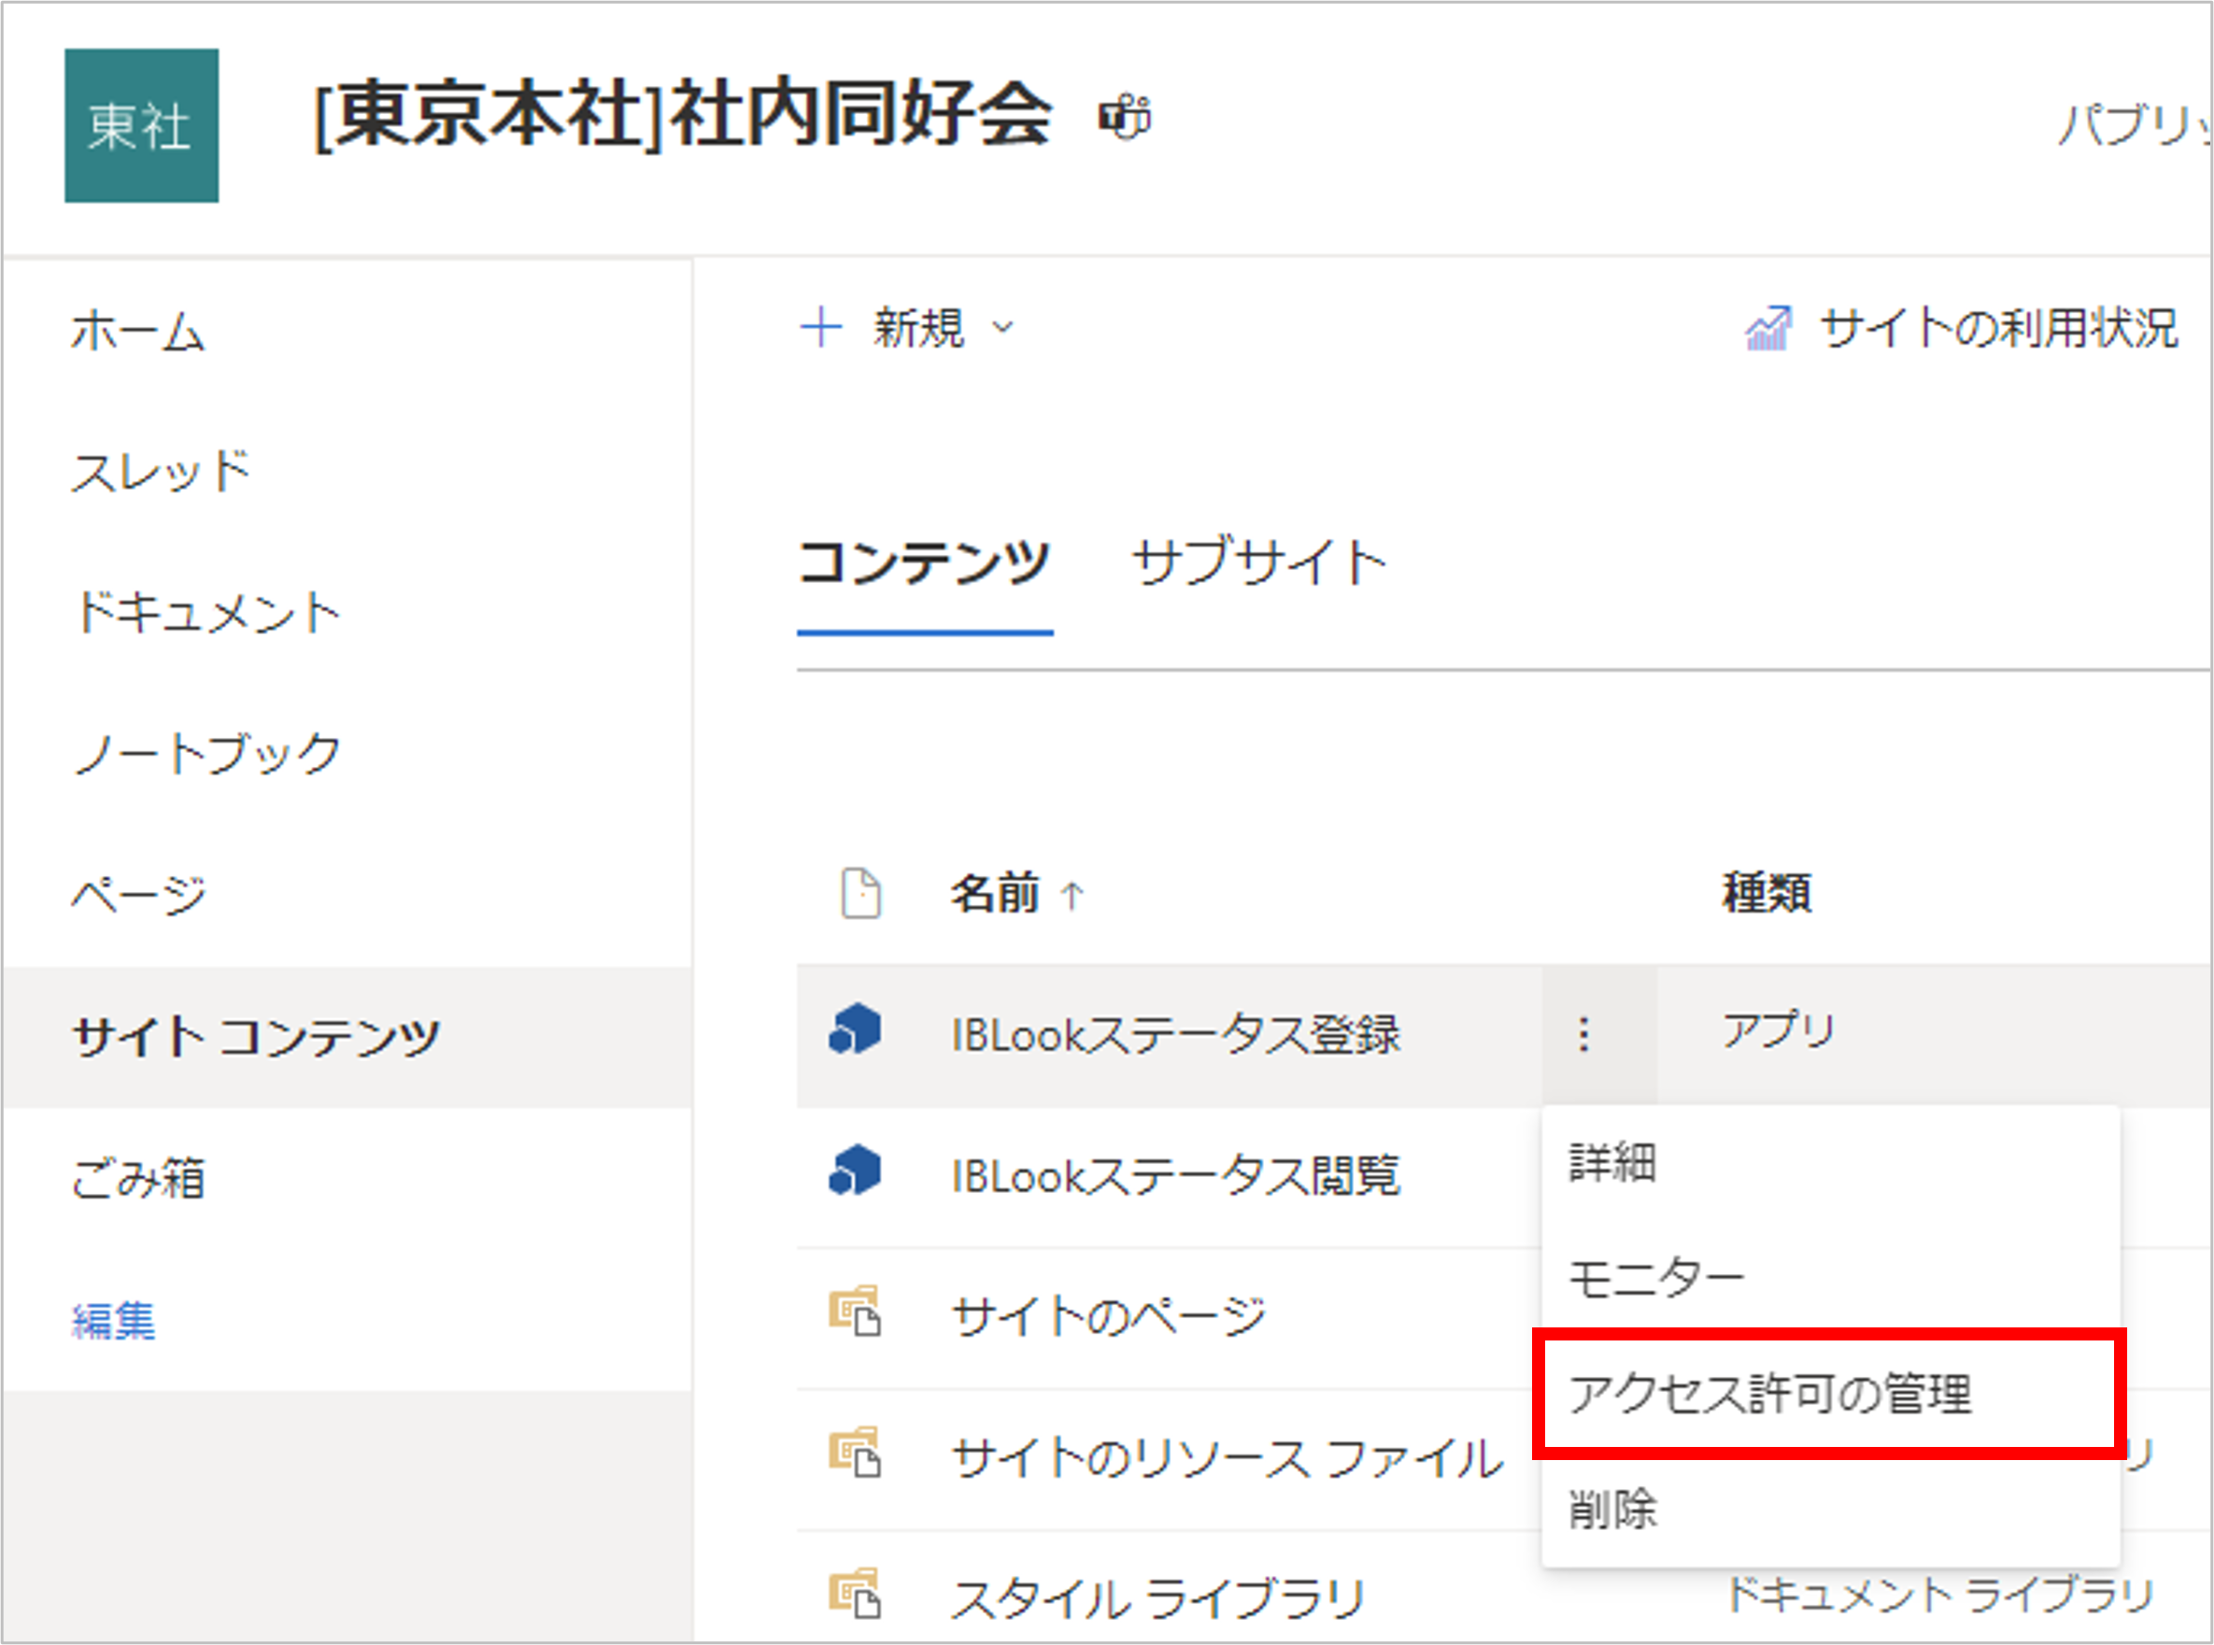Open the IBLookステータス閲覧 list item

click(1176, 1175)
